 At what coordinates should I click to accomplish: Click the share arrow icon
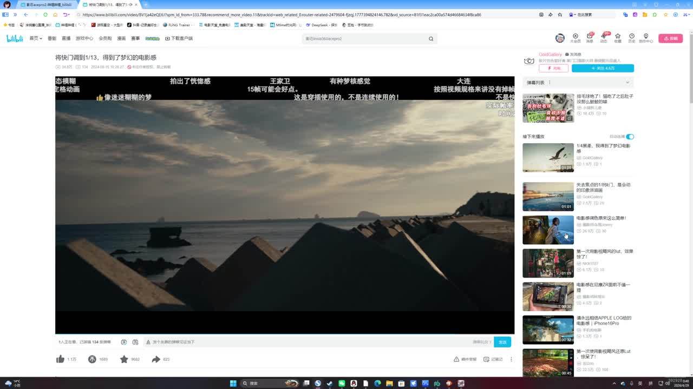point(156,359)
